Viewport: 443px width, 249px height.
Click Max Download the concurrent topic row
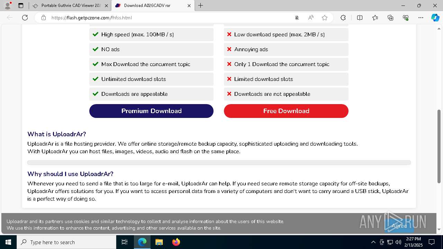[x=151, y=64]
